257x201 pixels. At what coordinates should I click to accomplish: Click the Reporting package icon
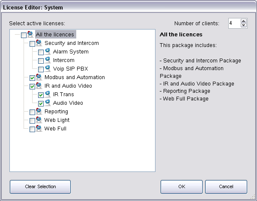click(39, 111)
